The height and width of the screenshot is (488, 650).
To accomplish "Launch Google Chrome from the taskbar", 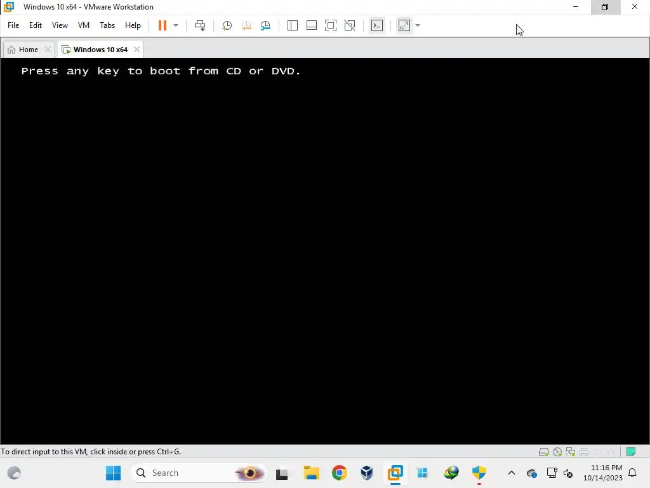I will [x=339, y=473].
